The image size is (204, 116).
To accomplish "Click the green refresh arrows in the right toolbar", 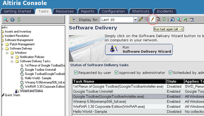I will coord(164,19).
